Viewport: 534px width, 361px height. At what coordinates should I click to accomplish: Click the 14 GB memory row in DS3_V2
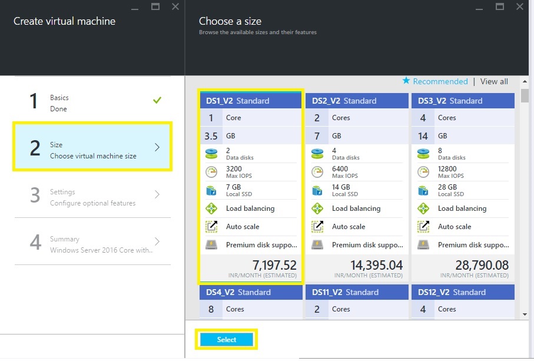pyautogui.click(x=463, y=136)
